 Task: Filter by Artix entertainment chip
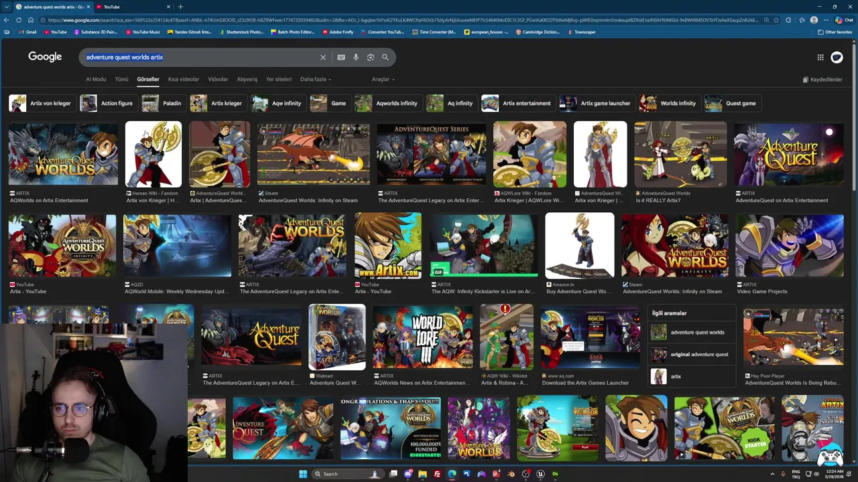pyautogui.click(x=517, y=103)
